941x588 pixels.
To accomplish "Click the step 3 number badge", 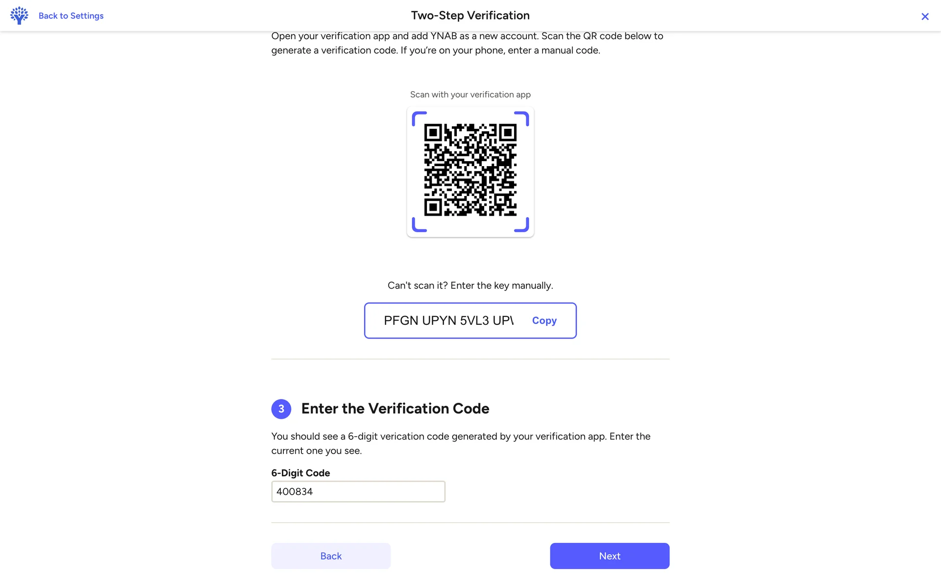I will tap(281, 409).
